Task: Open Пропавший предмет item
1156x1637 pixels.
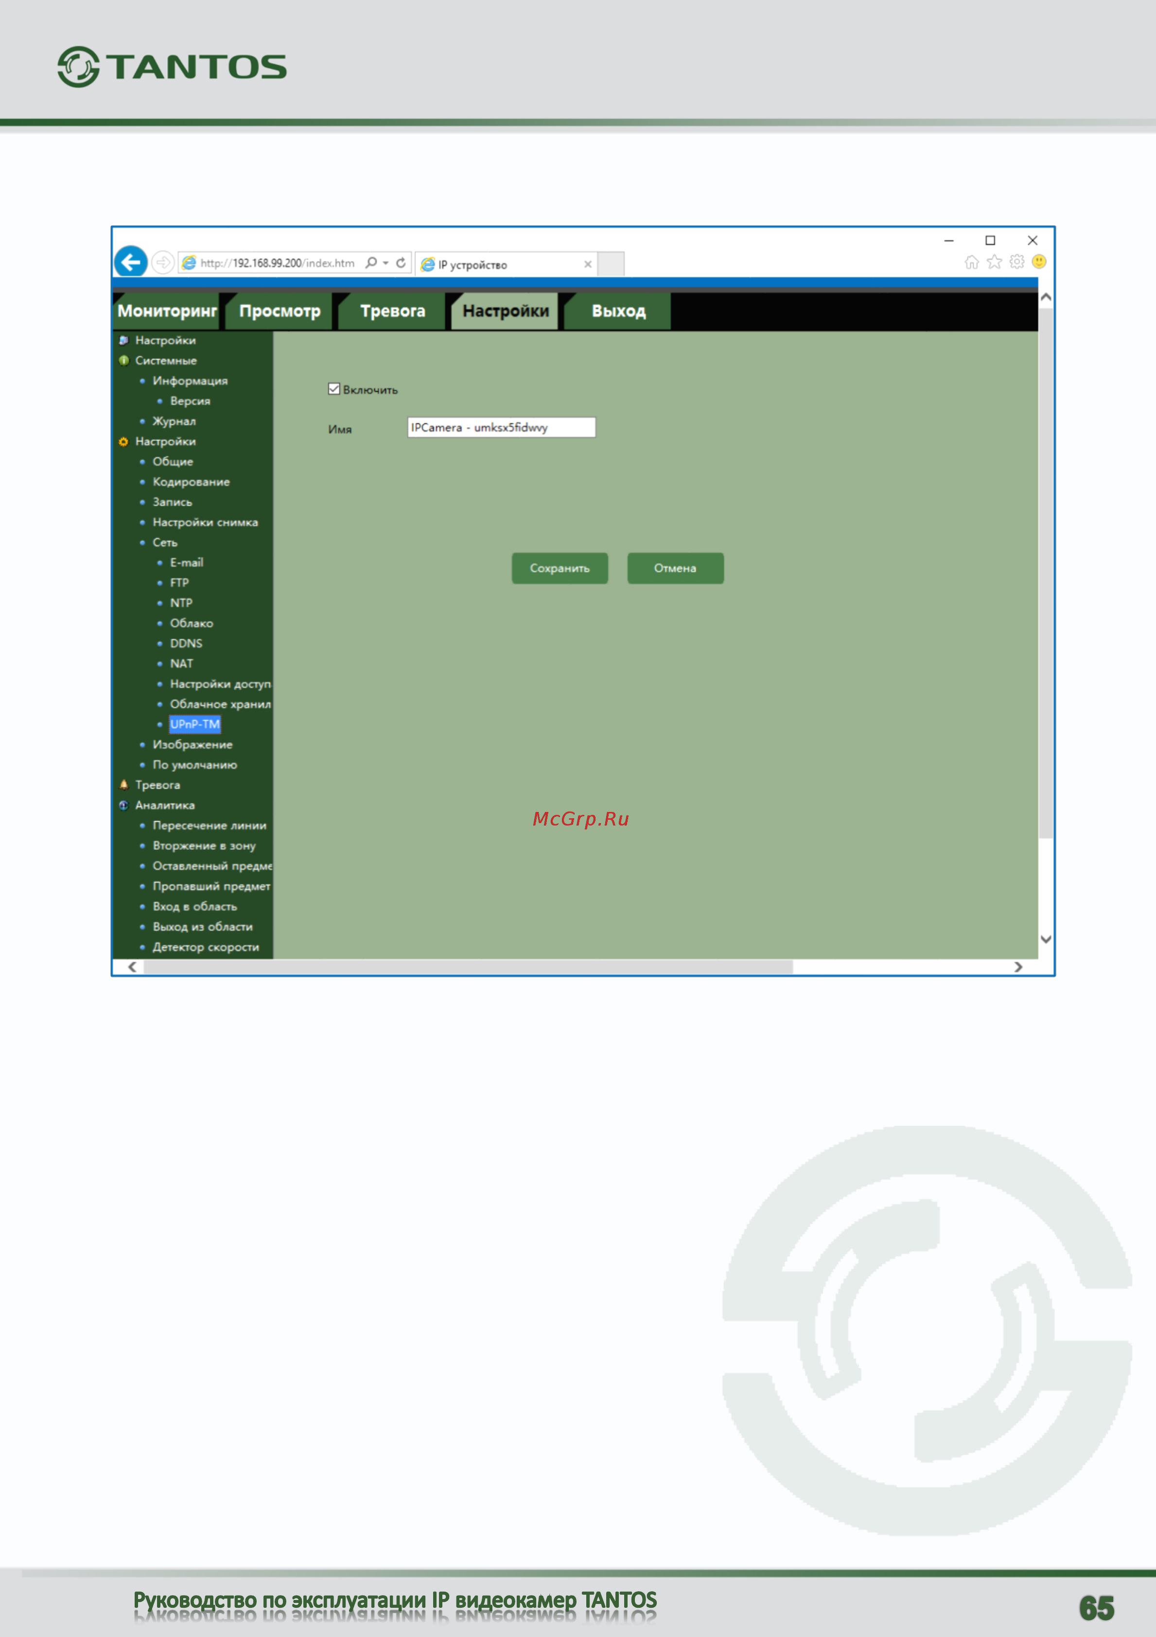Action: pos(211,886)
